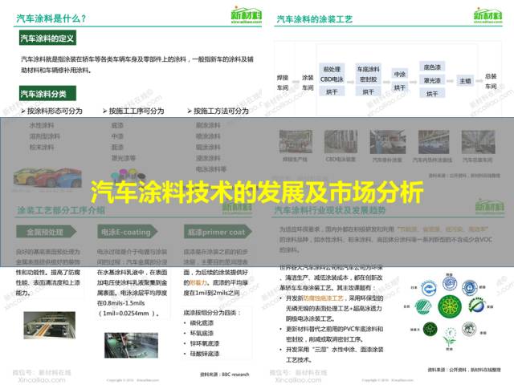The width and height of the screenshot is (514, 385).
Task: Click the orange highlighted word 附着力
Action: click(x=198, y=282)
